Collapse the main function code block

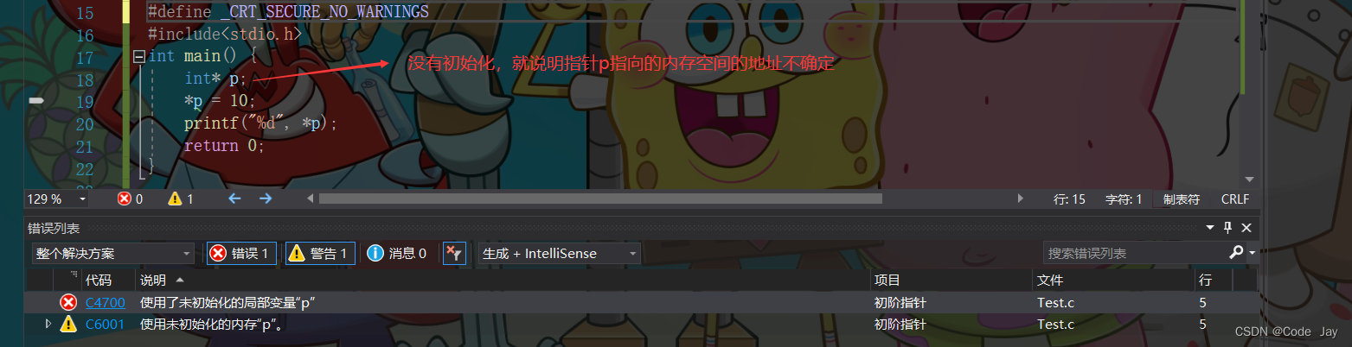click(138, 57)
